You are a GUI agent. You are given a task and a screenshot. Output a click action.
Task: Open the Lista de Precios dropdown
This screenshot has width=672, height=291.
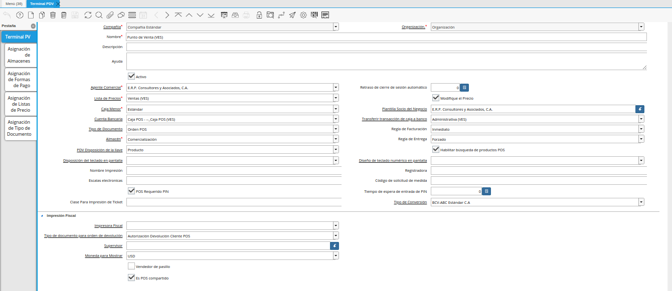(335, 98)
